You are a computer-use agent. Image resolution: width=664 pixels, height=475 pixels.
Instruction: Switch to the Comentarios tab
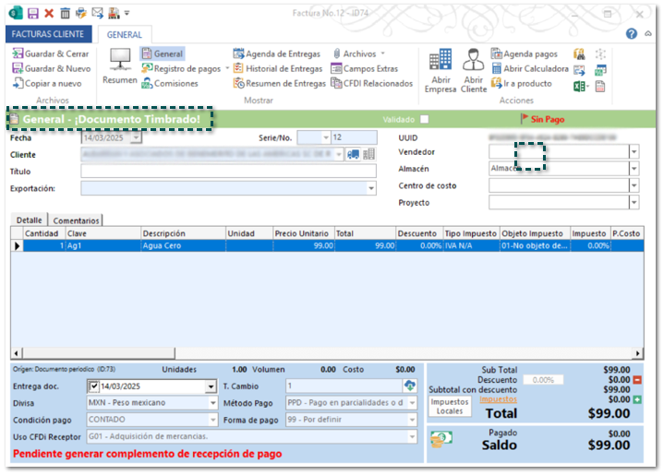[76, 220]
